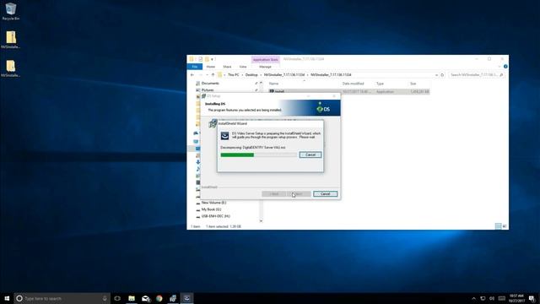Switch to details view layout icon

(498, 226)
